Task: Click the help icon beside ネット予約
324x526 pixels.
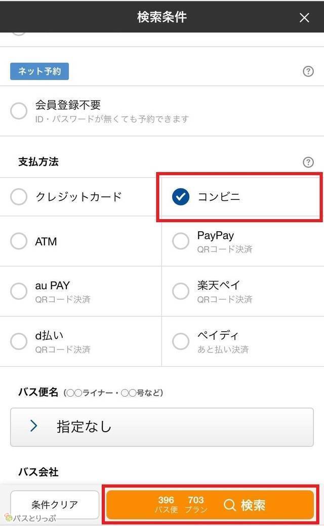Action: pyautogui.click(x=308, y=72)
